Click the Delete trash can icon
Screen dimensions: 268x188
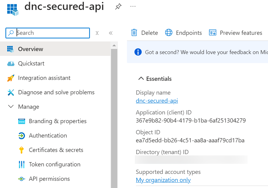click(134, 32)
